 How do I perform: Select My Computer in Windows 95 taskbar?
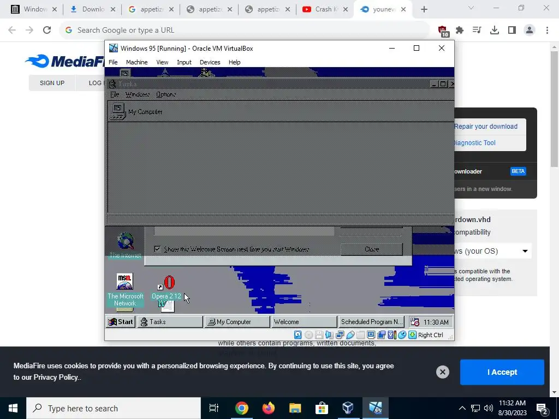tap(237, 322)
